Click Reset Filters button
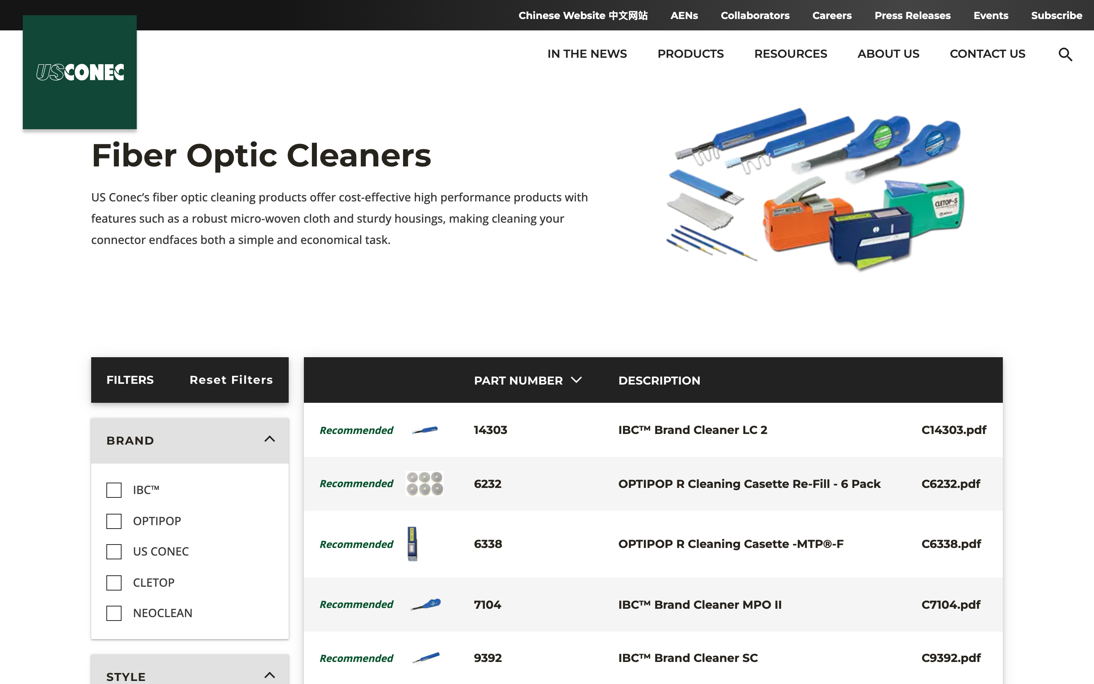Screen dimensions: 1094x684 coord(231,380)
